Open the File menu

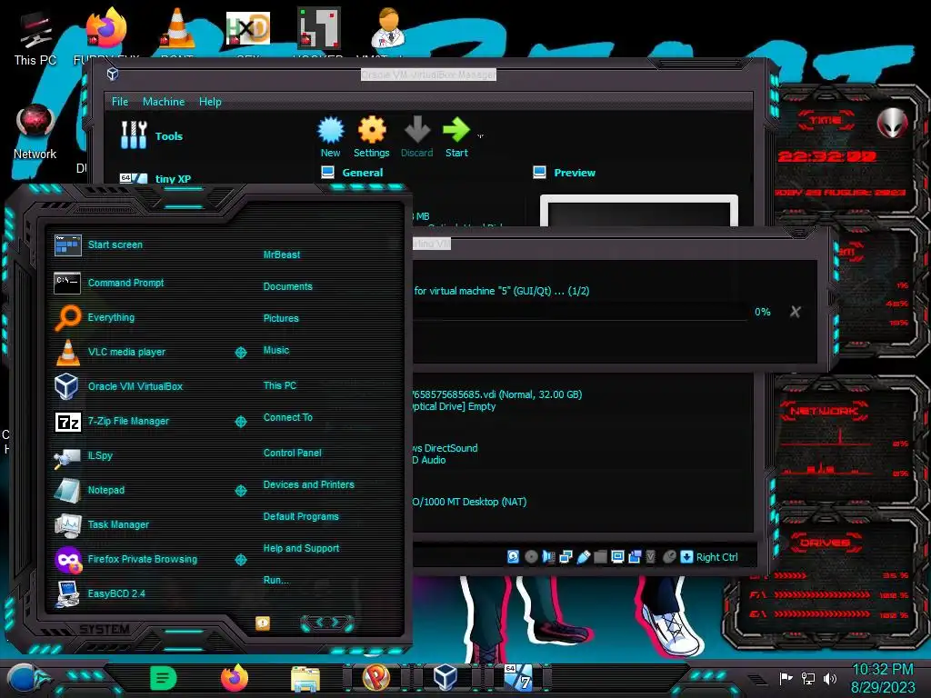120,102
